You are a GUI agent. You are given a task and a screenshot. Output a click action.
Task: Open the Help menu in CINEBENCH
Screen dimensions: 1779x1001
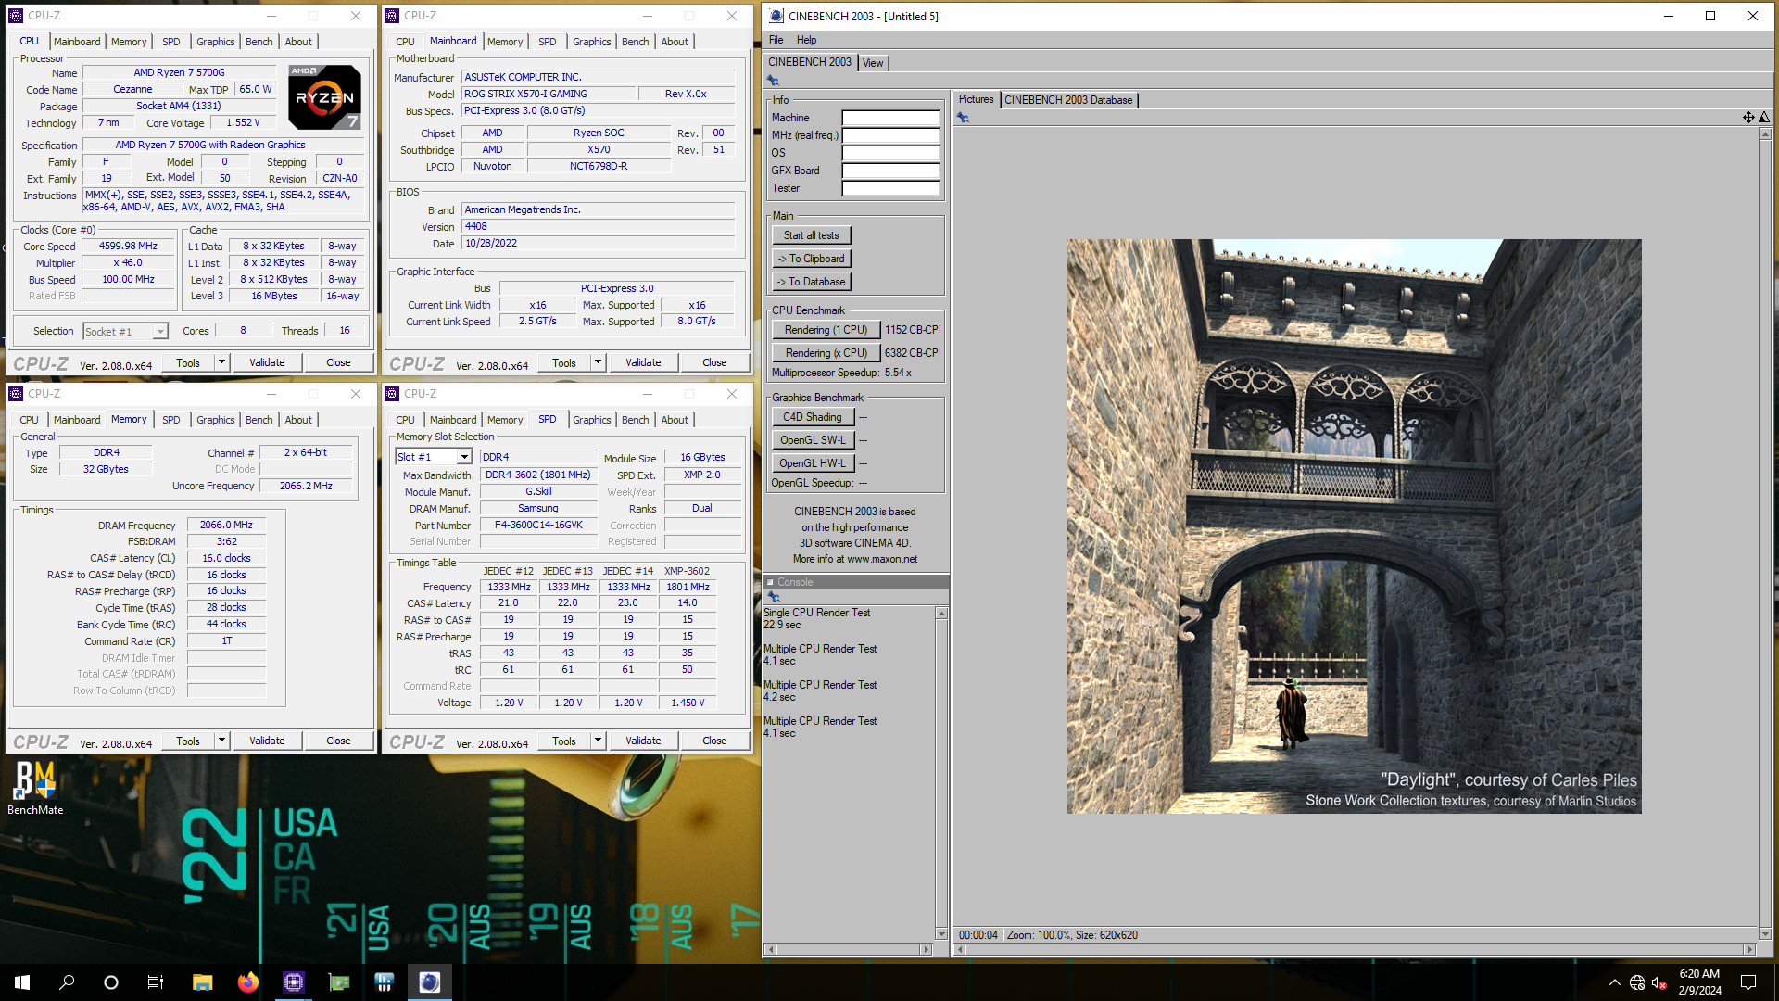pos(806,40)
